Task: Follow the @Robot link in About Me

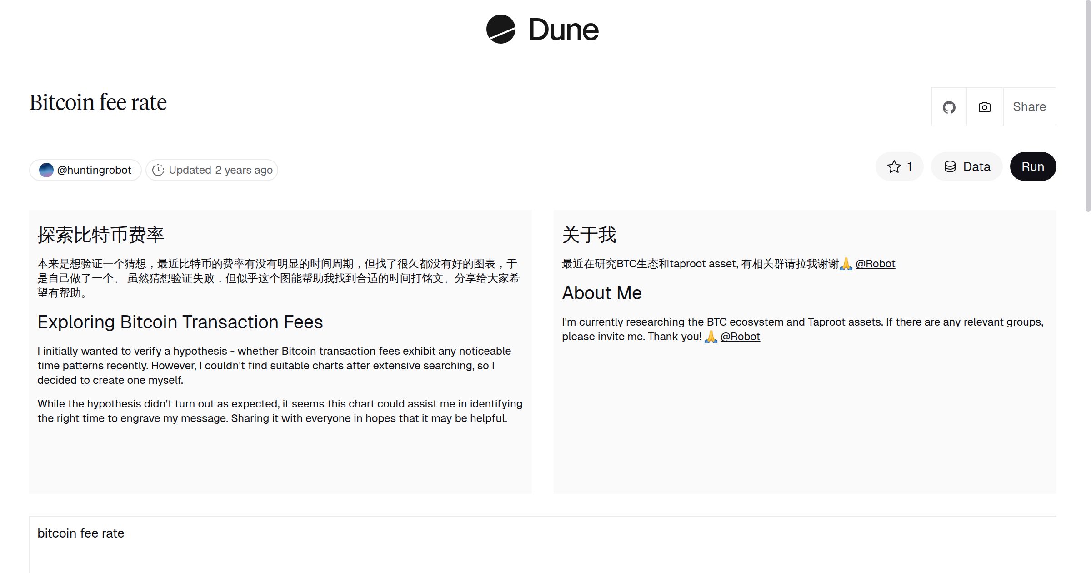Action: tap(741, 337)
